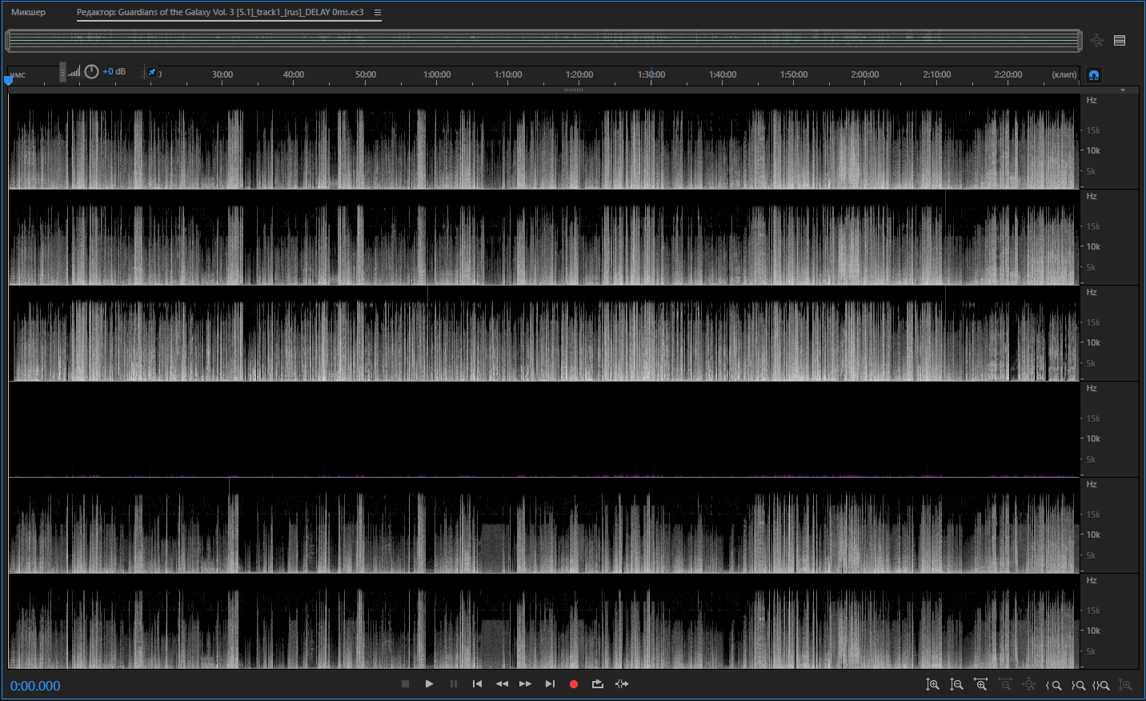
Task: Click Zoom In Amplitude icon
Action: pyautogui.click(x=932, y=685)
